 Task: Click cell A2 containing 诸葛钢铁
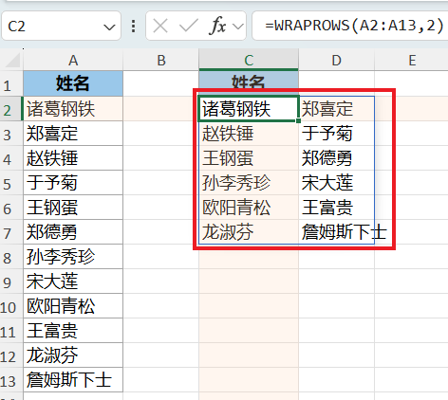(x=73, y=109)
